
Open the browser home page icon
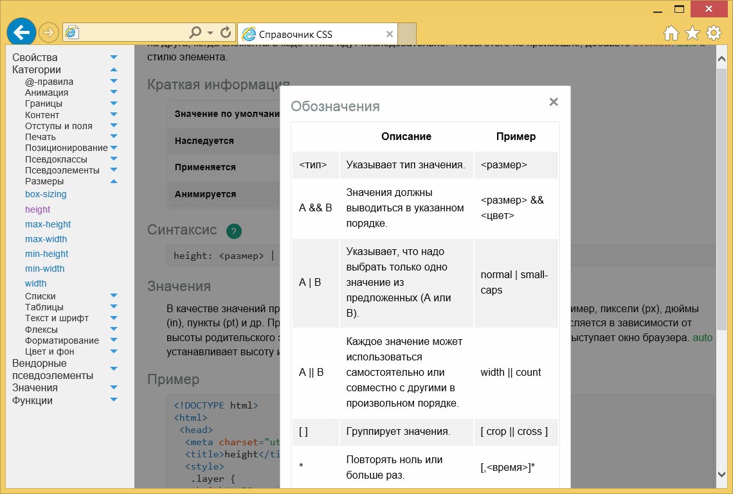(671, 33)
